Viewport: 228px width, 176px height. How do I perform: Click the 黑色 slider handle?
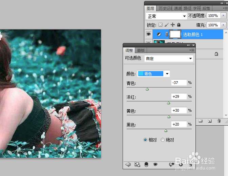(166, 131)
